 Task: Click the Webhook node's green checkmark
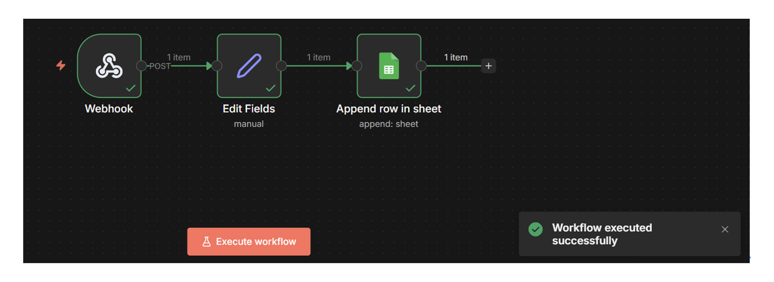pyautogui.click(x=131, y=88)
